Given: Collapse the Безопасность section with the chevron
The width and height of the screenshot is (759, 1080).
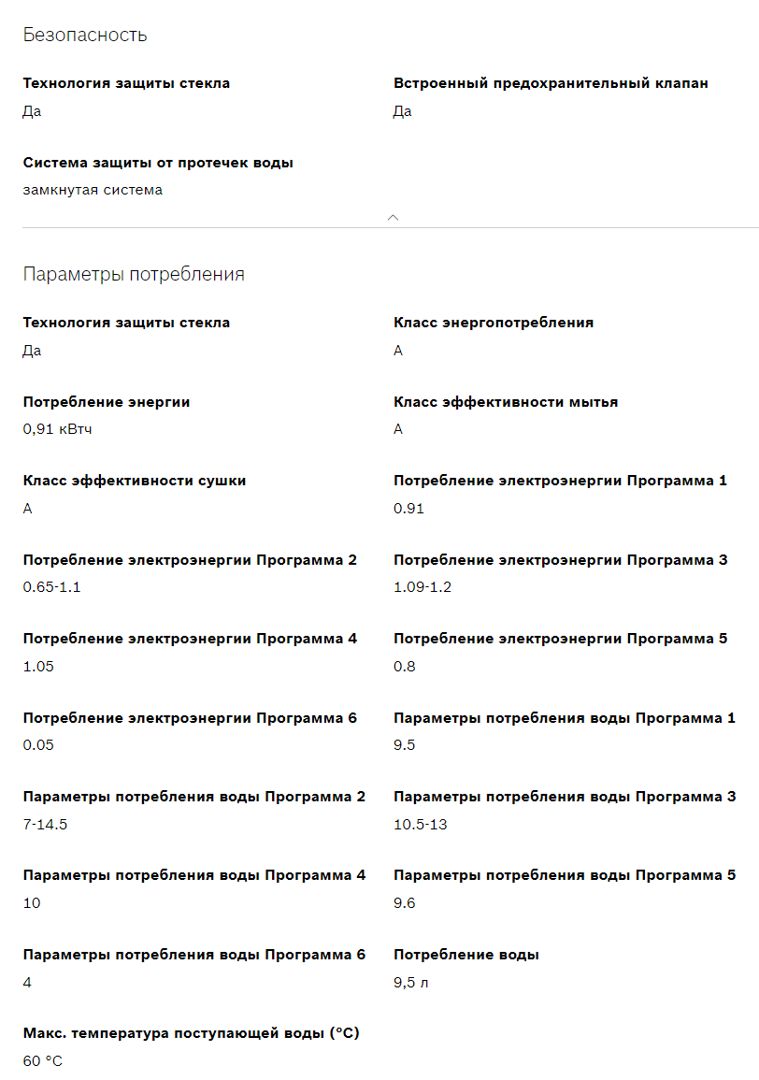Looking at the screenshot, I should 393,217.
